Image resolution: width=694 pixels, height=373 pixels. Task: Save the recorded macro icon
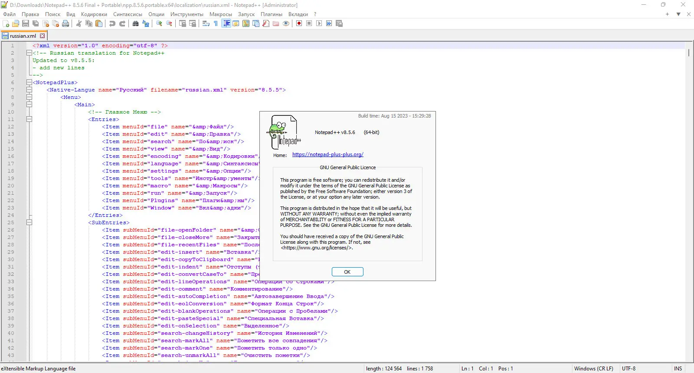tap(339, 23)
